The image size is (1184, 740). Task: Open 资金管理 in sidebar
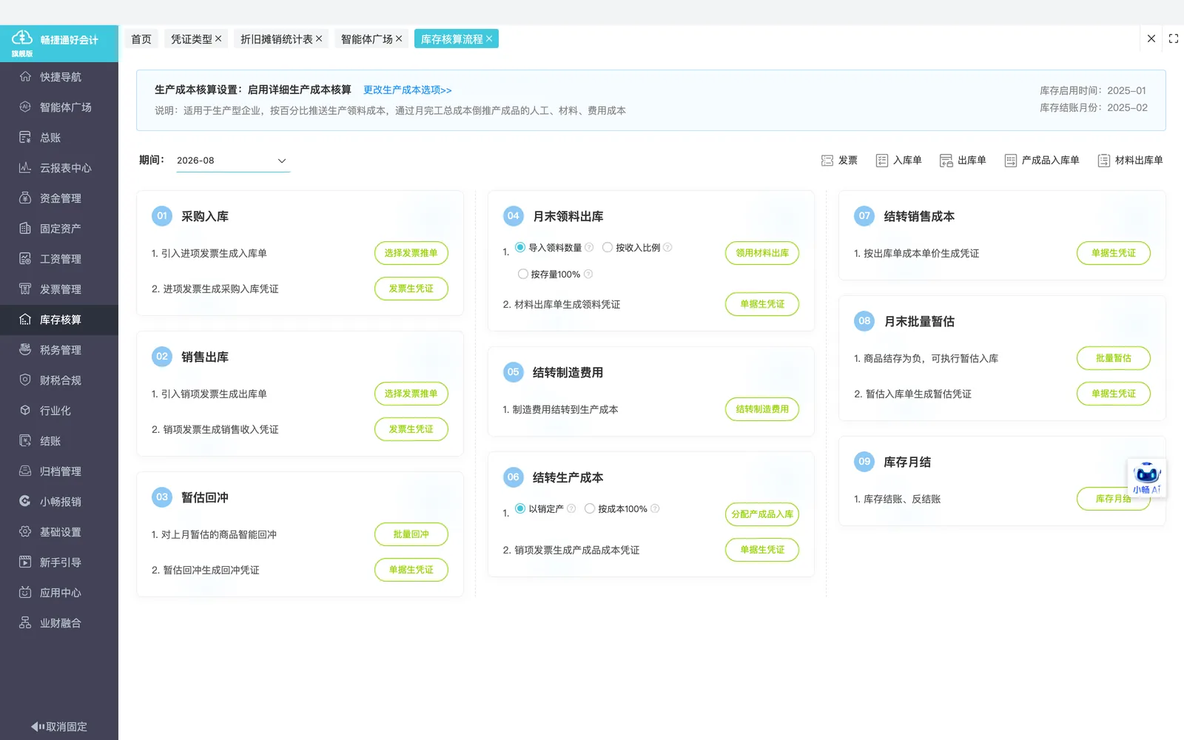click(x=59, y=198)
